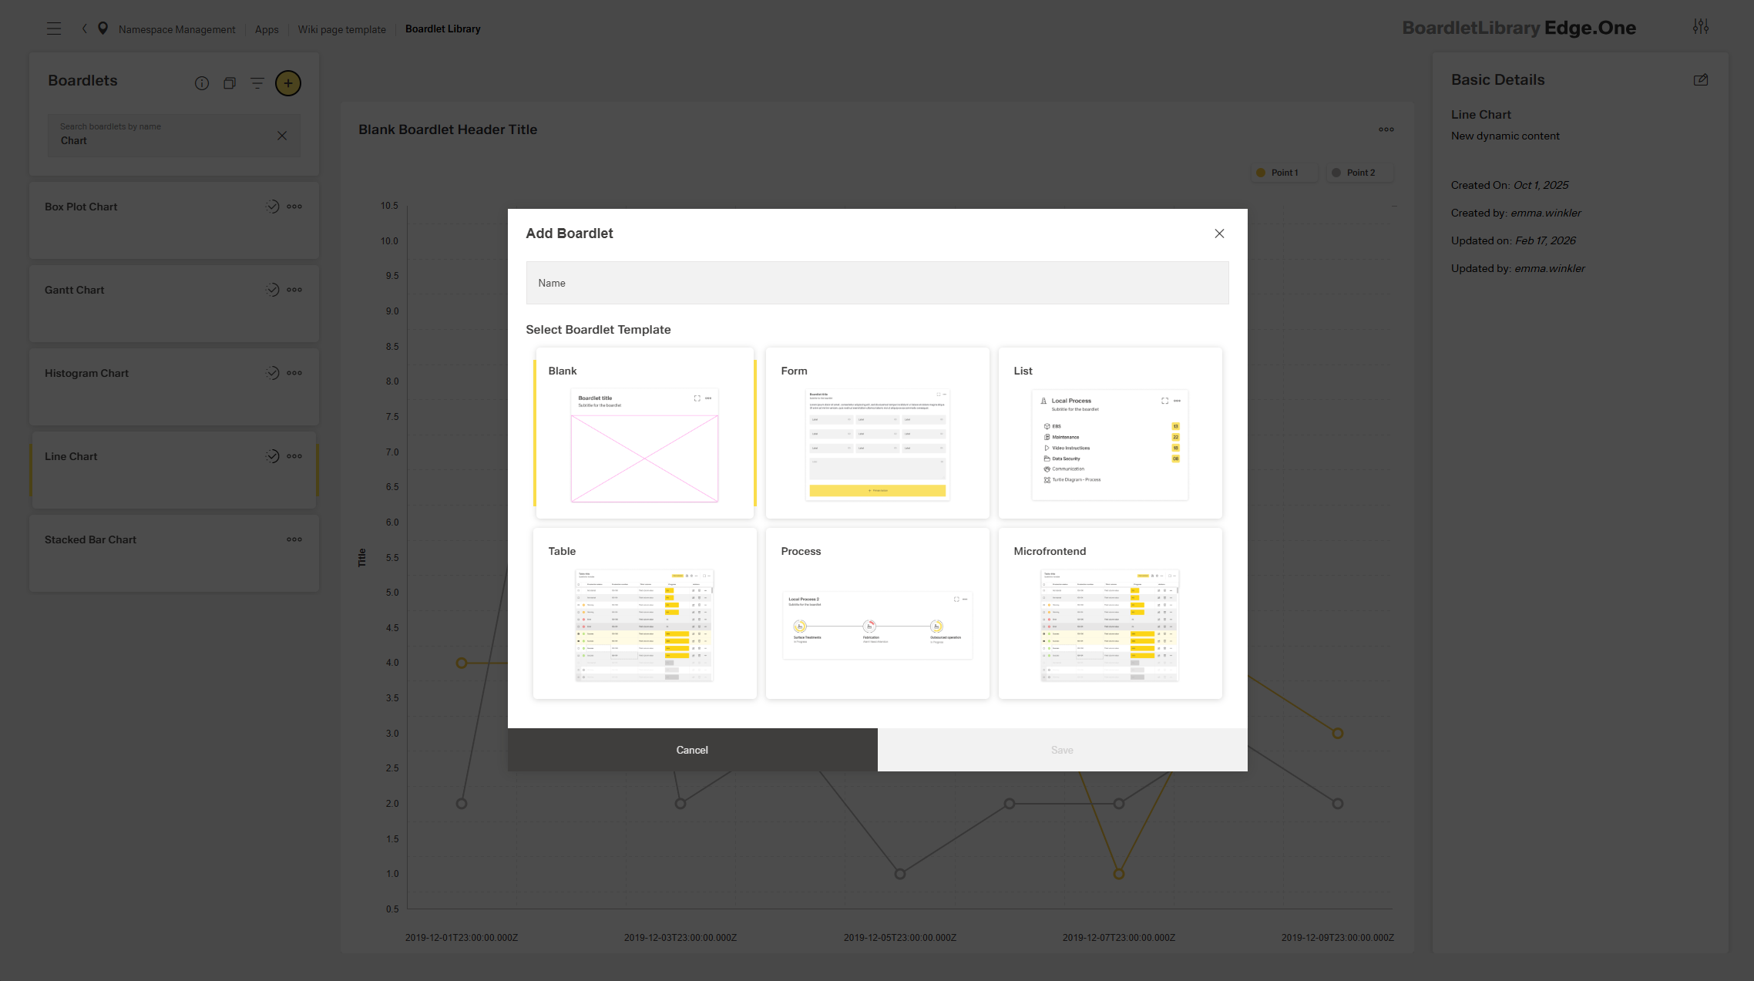Open the Wiki page template breadcrumb

(341, 29)
